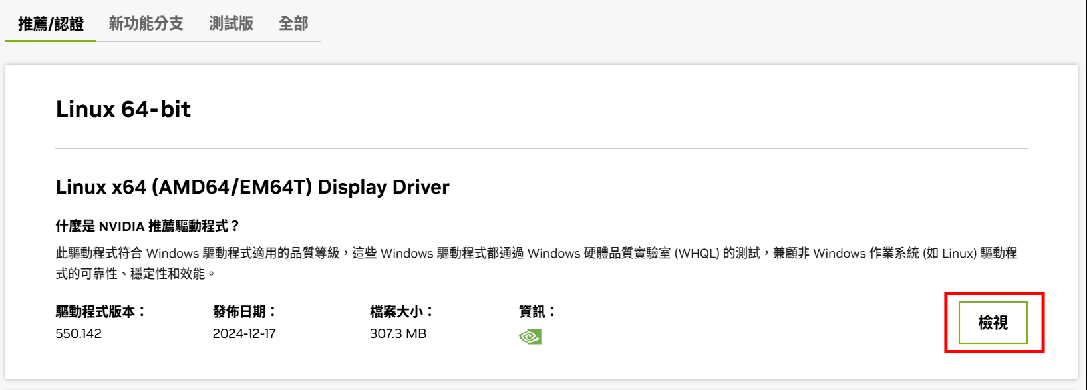Click the Linux 64-bit heading

point(123,109)
